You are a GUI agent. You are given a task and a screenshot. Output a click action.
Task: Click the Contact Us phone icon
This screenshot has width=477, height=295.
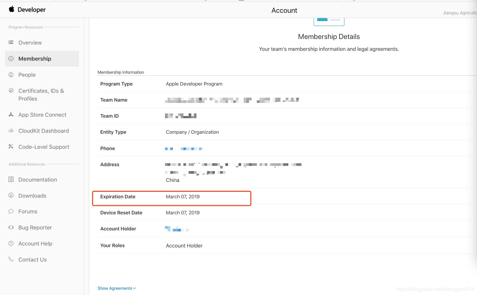click(x=11, y=259)
